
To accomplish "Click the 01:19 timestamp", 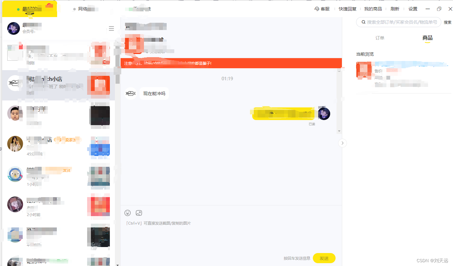I will pyautogui.click(x=227, y=79).
